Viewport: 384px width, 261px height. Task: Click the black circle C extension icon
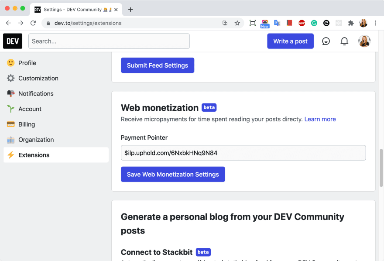pyautogui.click(x=326, y=23)
